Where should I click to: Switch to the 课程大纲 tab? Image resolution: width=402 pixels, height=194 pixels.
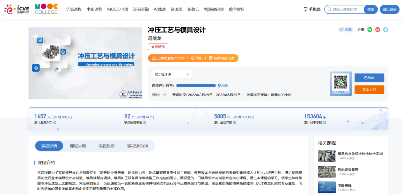78,146
